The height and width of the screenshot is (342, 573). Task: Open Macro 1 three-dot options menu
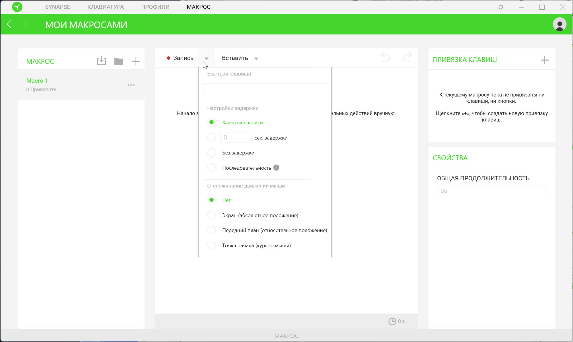coord(131,85)
